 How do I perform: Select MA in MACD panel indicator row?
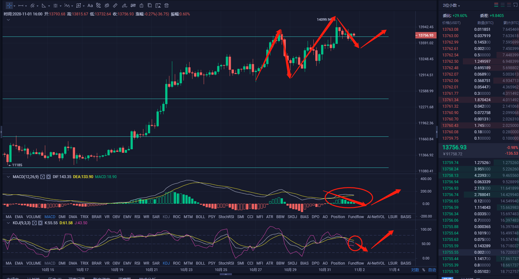[x=9, y=217]
